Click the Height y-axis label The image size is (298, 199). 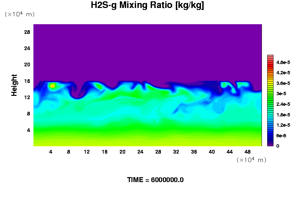[x=14, y=85]
